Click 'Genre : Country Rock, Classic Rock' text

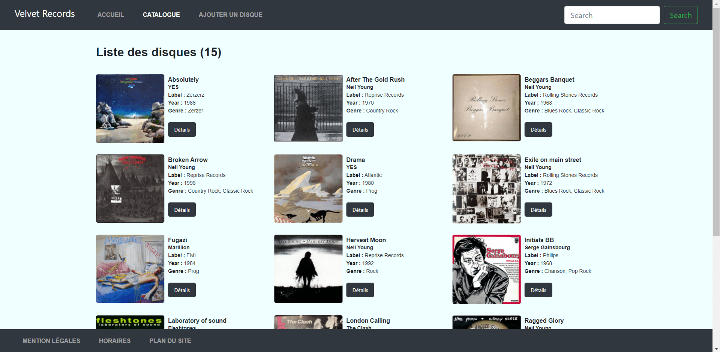tap(210, 191)
